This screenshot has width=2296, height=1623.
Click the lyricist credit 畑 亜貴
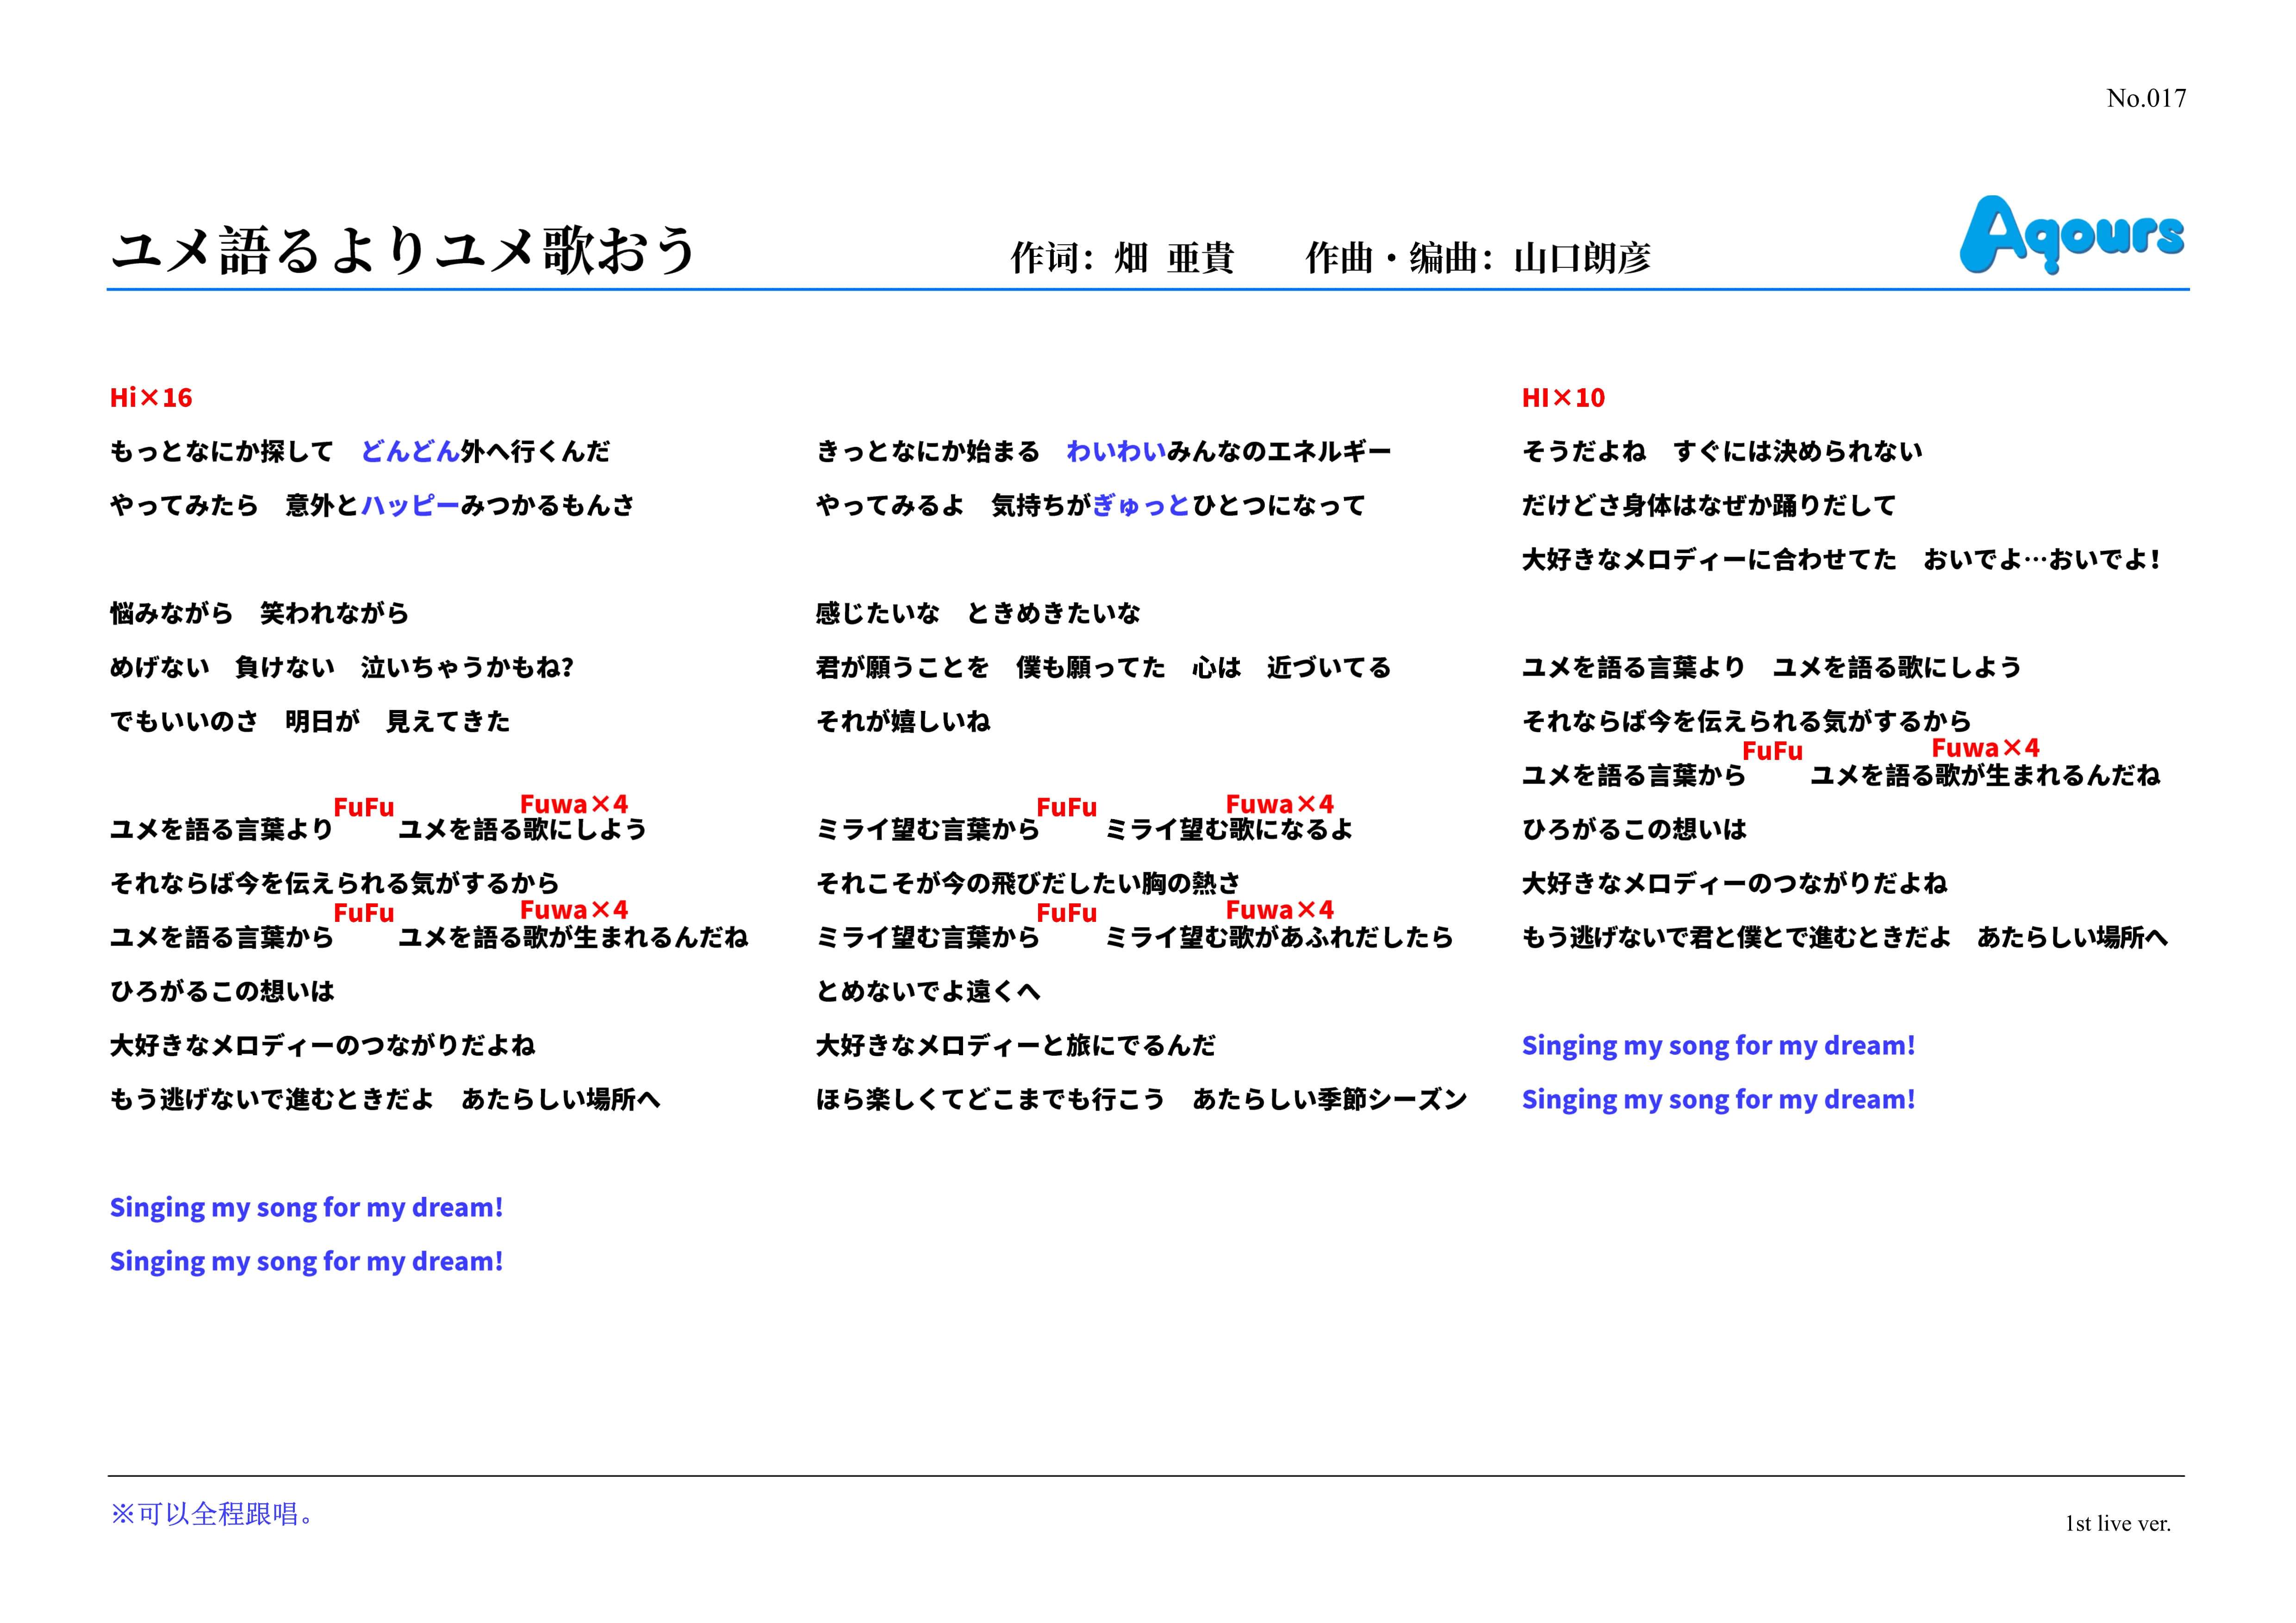coord(1174,258)
